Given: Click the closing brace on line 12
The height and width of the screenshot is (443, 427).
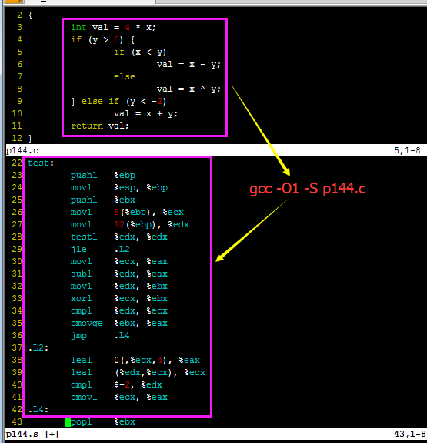Looking at the screenshot, I should (x=30, y=138).
